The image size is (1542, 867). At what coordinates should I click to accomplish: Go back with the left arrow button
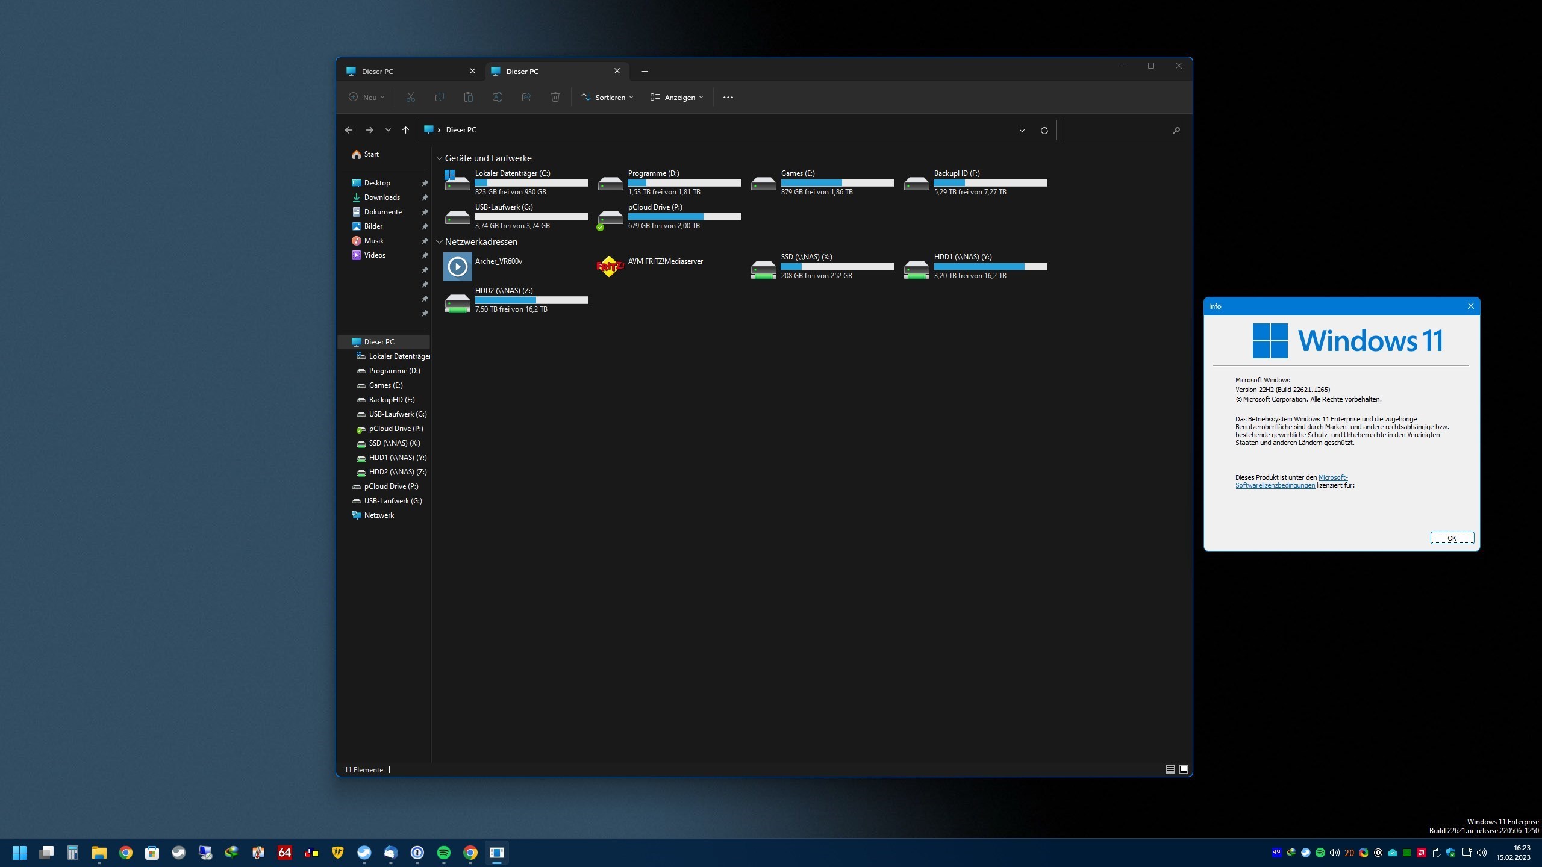tap(349, 130)
